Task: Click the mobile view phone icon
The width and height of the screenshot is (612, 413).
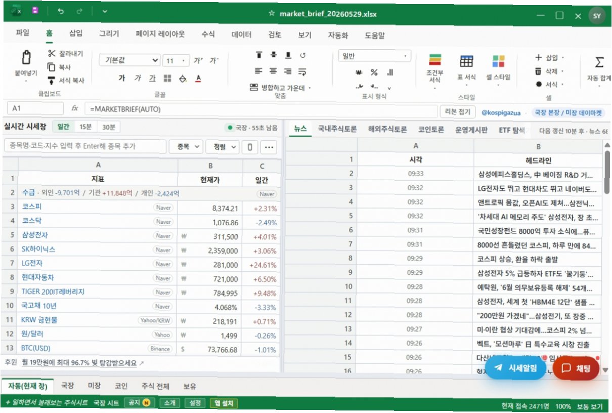Action: click(250, 147)
